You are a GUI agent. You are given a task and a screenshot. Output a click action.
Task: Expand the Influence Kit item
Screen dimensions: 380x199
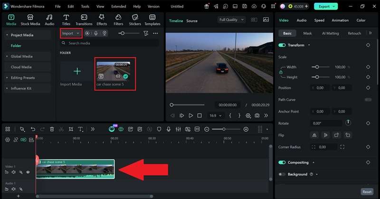7,89
